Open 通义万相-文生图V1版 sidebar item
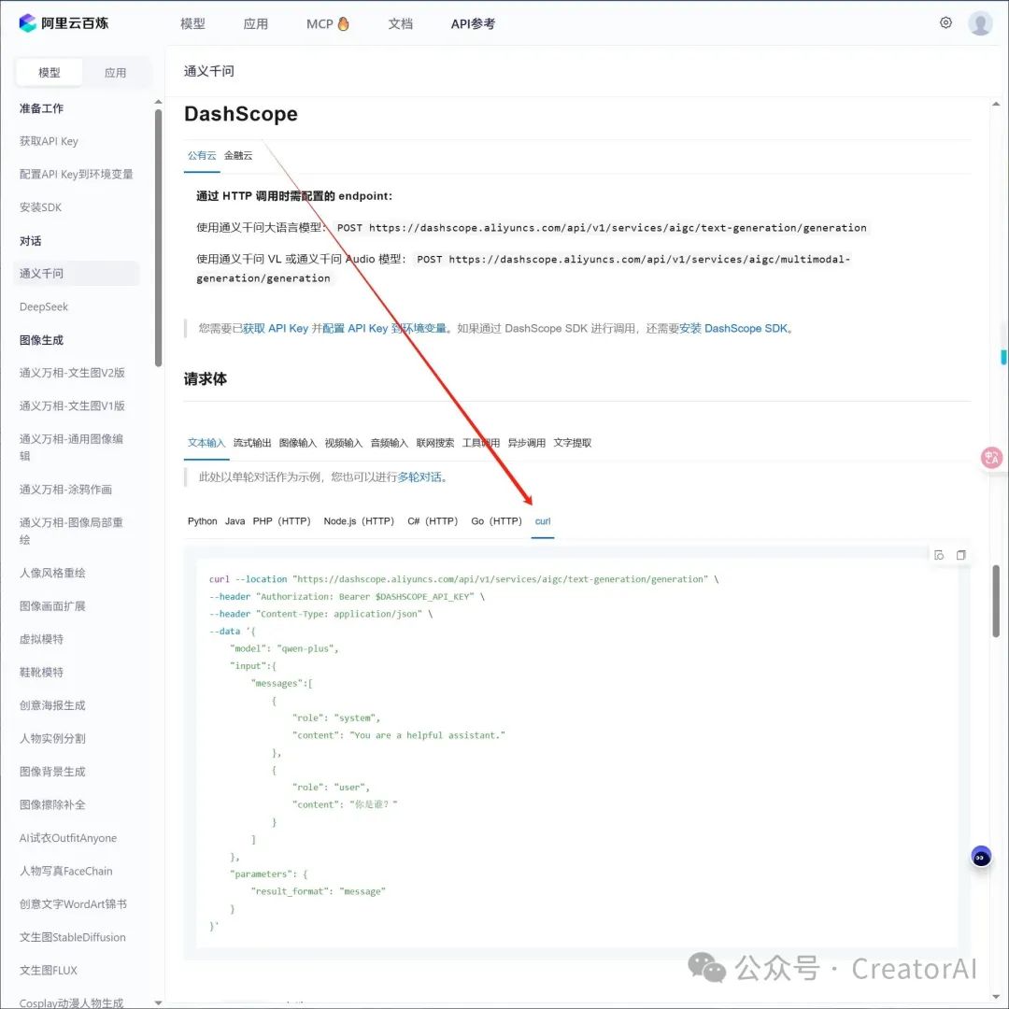The image size is (1009, 1009). pyautogui.click(x=72, y=406)
